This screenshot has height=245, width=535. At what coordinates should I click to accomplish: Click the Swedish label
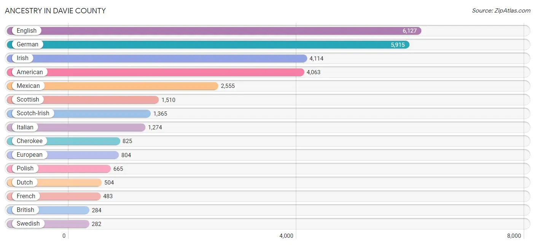pyautogui.click(x=28, y=223)
